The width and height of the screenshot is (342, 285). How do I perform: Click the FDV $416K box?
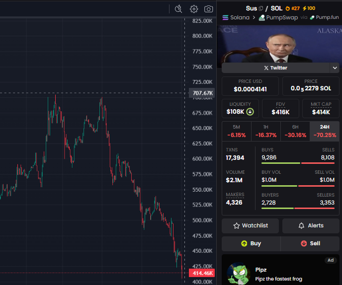tap(280, 109)
